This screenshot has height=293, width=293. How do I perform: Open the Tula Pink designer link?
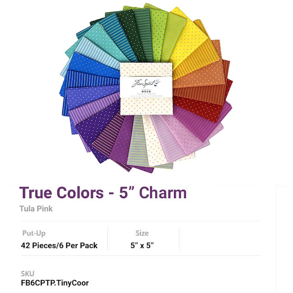[x=36, y=209]
